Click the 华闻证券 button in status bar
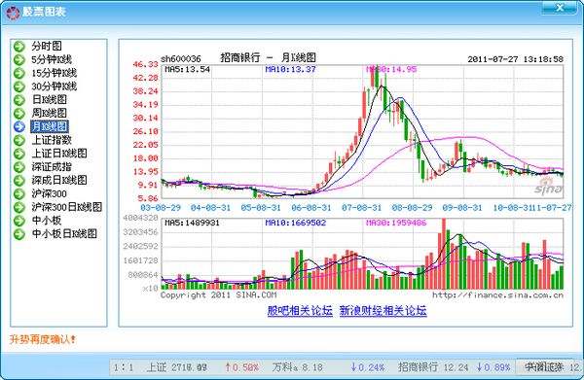Image resolution: width=584 pixels, height=380 pixels. 544,367
